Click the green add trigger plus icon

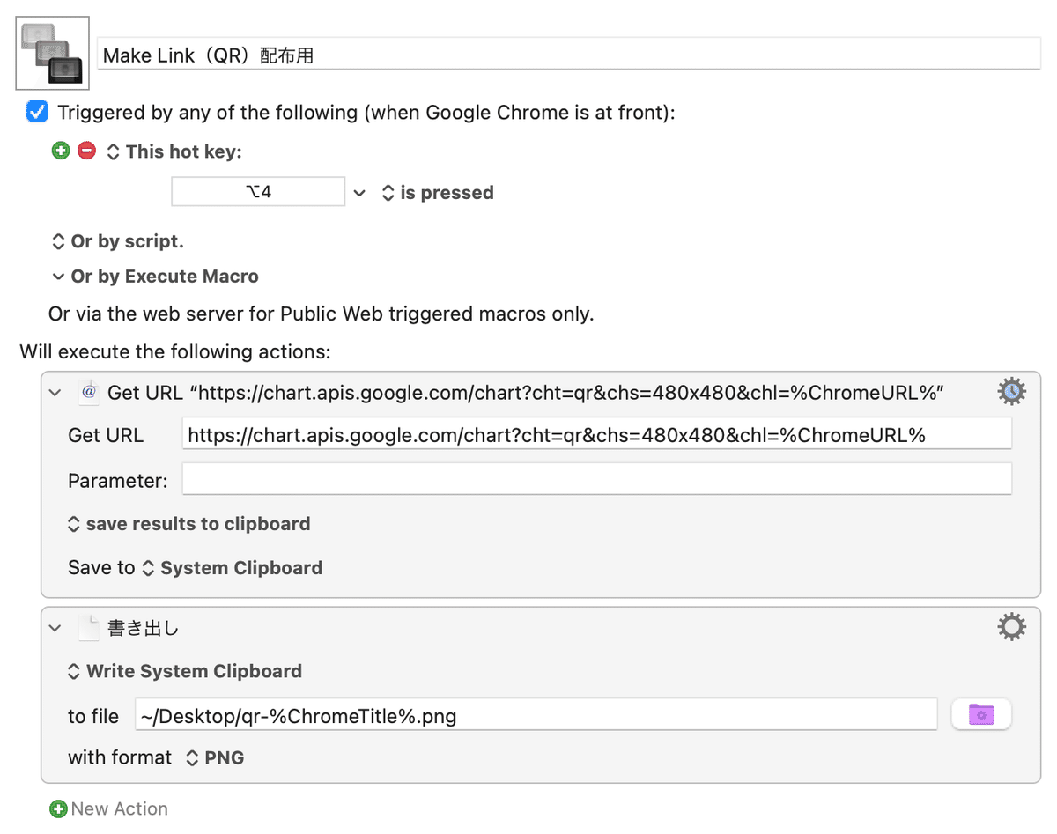click(60, 151)
